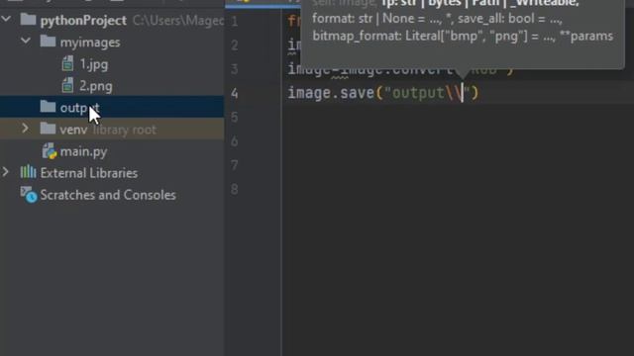Image resolution: width=634 pixels, height=356 pixels.
Task: Collapse the pythonProject root node
Action: (x=7, y=19)
